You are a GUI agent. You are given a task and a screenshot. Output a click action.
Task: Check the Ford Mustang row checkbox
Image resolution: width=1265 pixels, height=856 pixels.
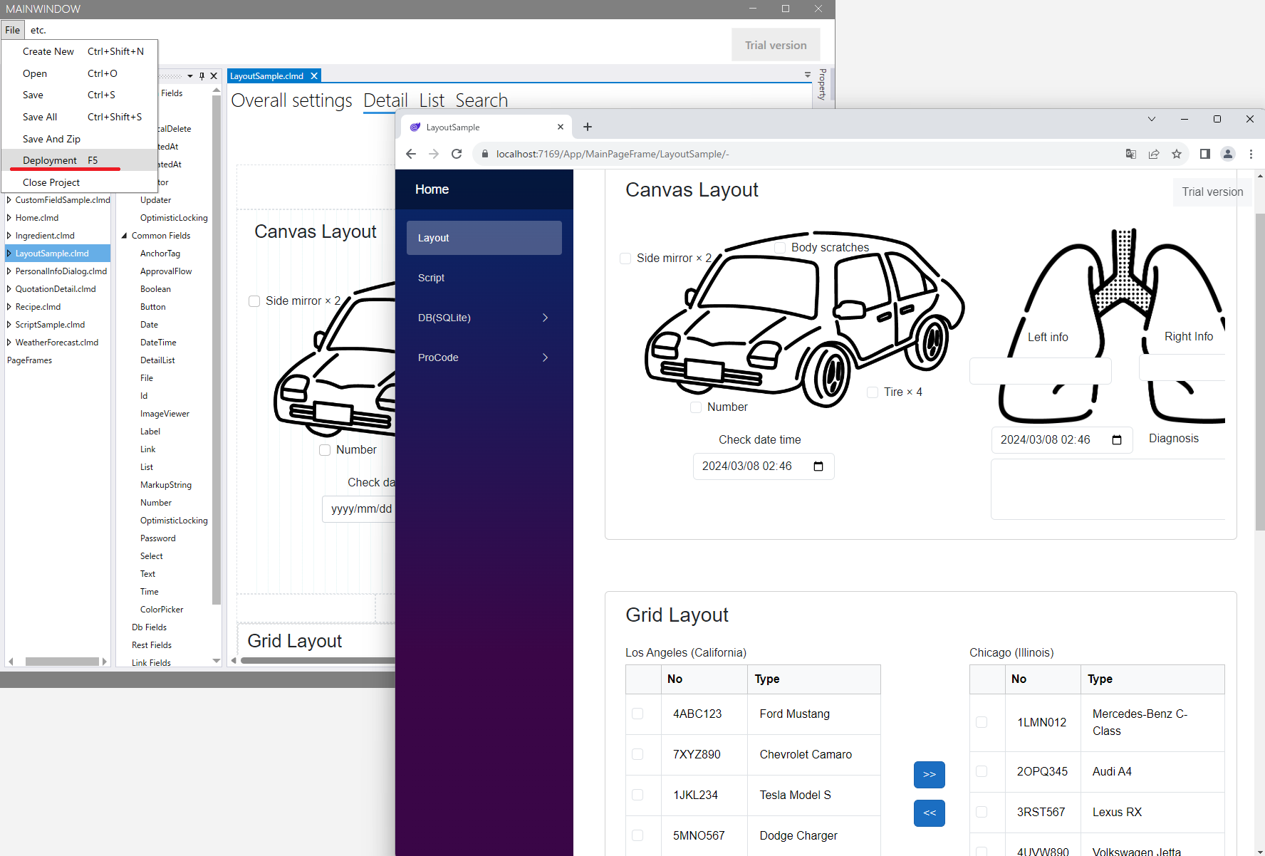[637, 714]
